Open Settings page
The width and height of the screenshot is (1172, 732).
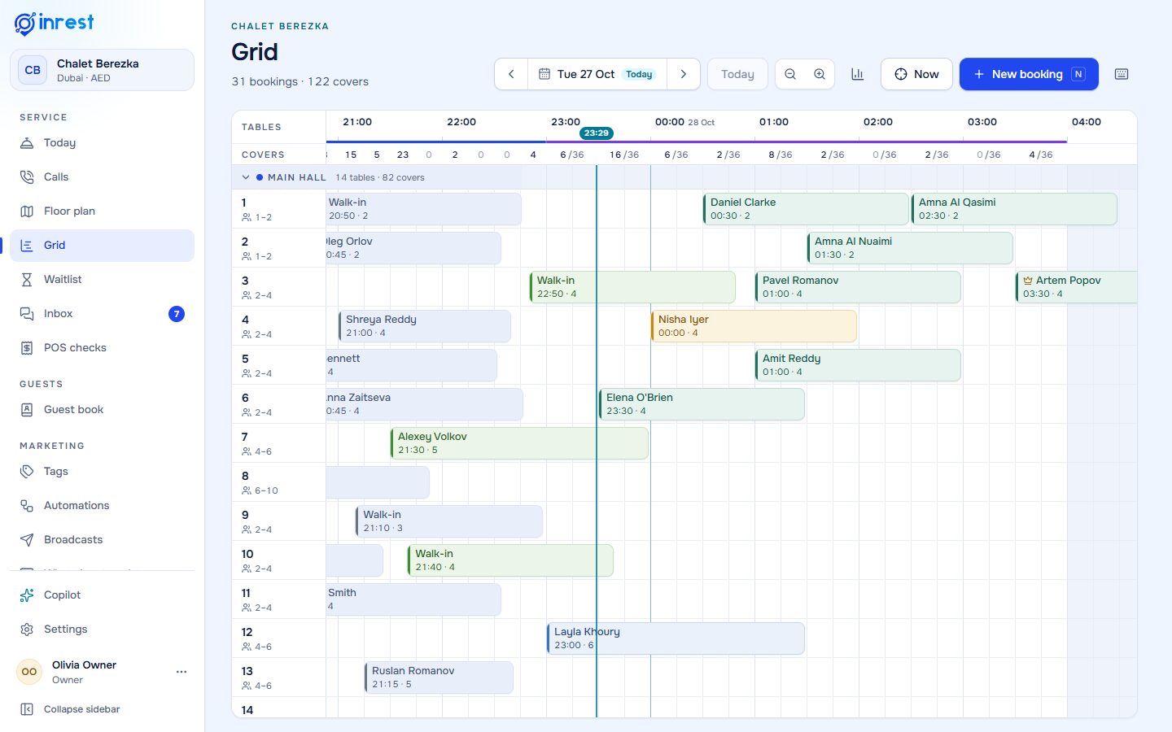point(103,629)
